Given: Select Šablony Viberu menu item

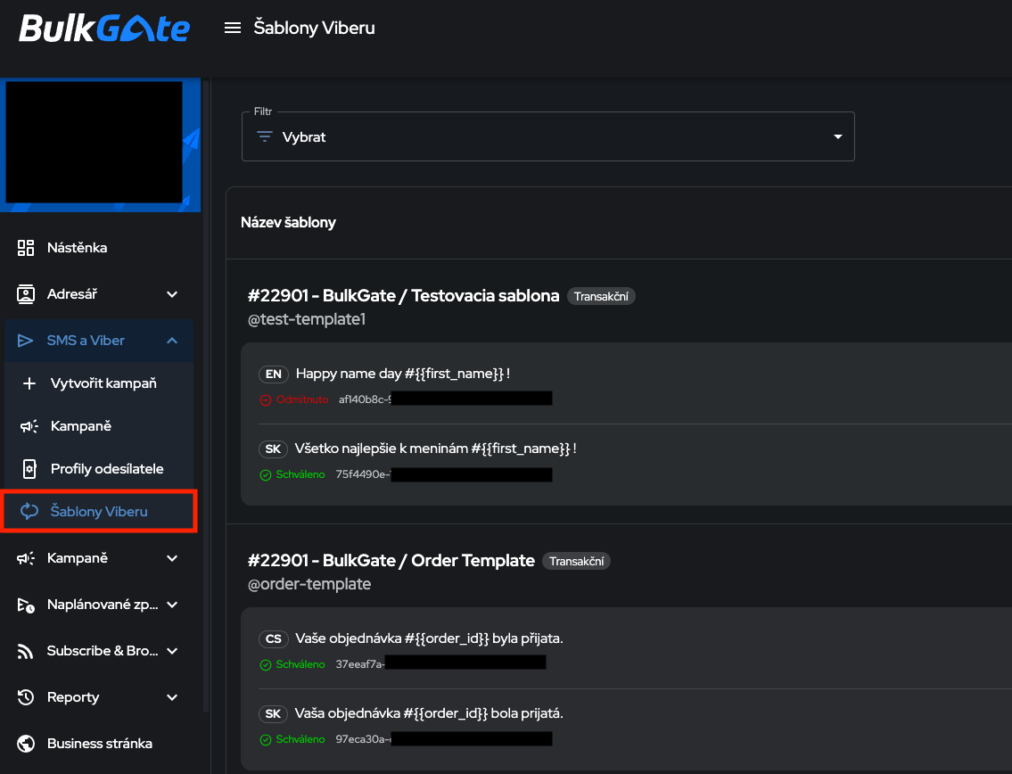Looking at the screenshot, I should click(99, 511).
